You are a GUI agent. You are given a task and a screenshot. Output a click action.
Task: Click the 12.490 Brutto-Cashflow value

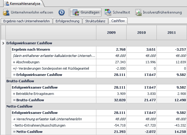point(180,100)
